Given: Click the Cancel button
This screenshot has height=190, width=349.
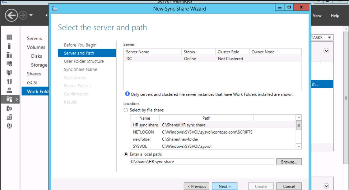Looking at the screenshot, I should tap(289, 186).
